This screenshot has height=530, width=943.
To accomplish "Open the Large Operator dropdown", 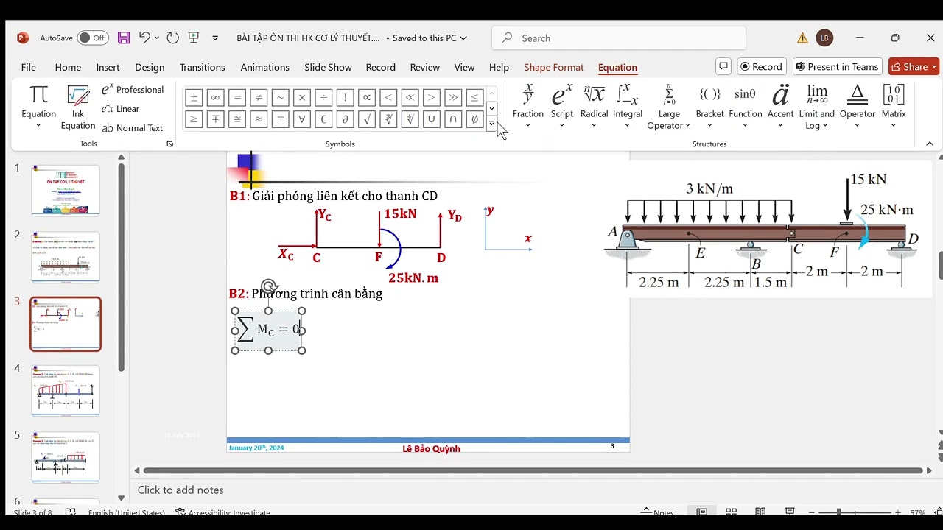I will (669, 107).
